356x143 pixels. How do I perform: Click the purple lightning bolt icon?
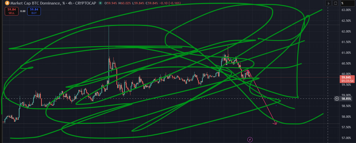pyautogui.click(x=250, y=139)
